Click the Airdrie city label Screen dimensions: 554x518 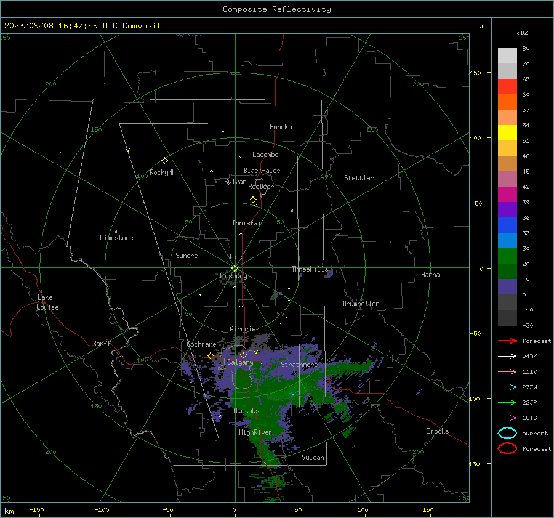[x=243, y=329]
